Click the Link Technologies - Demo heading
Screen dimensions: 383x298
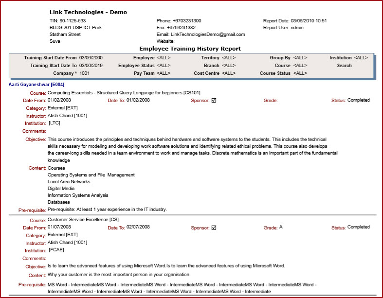[x=88, y=12]
